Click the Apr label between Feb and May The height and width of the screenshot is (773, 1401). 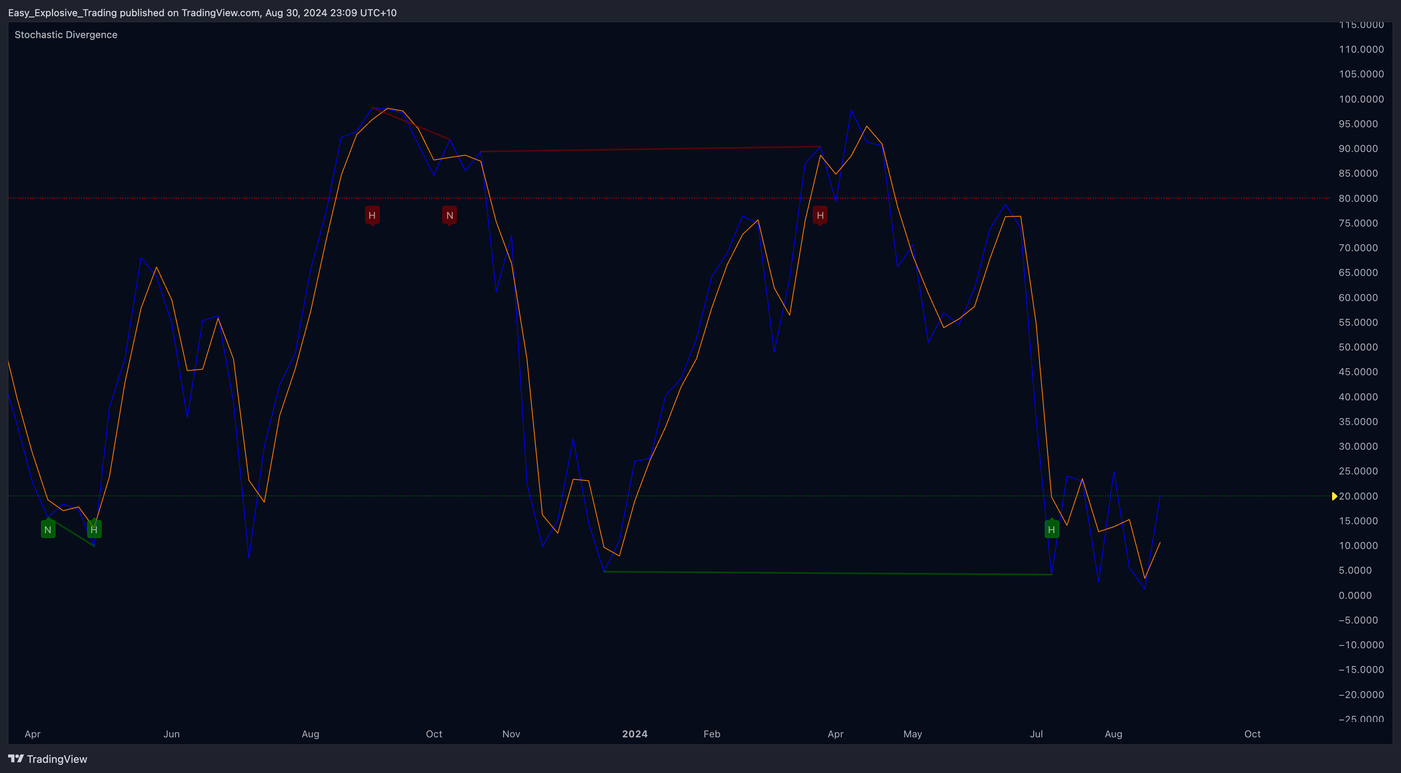click(x=835, y=734)
